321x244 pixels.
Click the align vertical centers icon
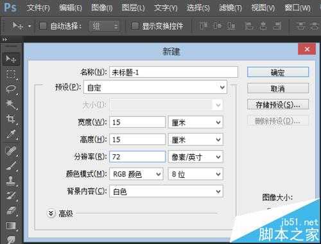point(217,26)
